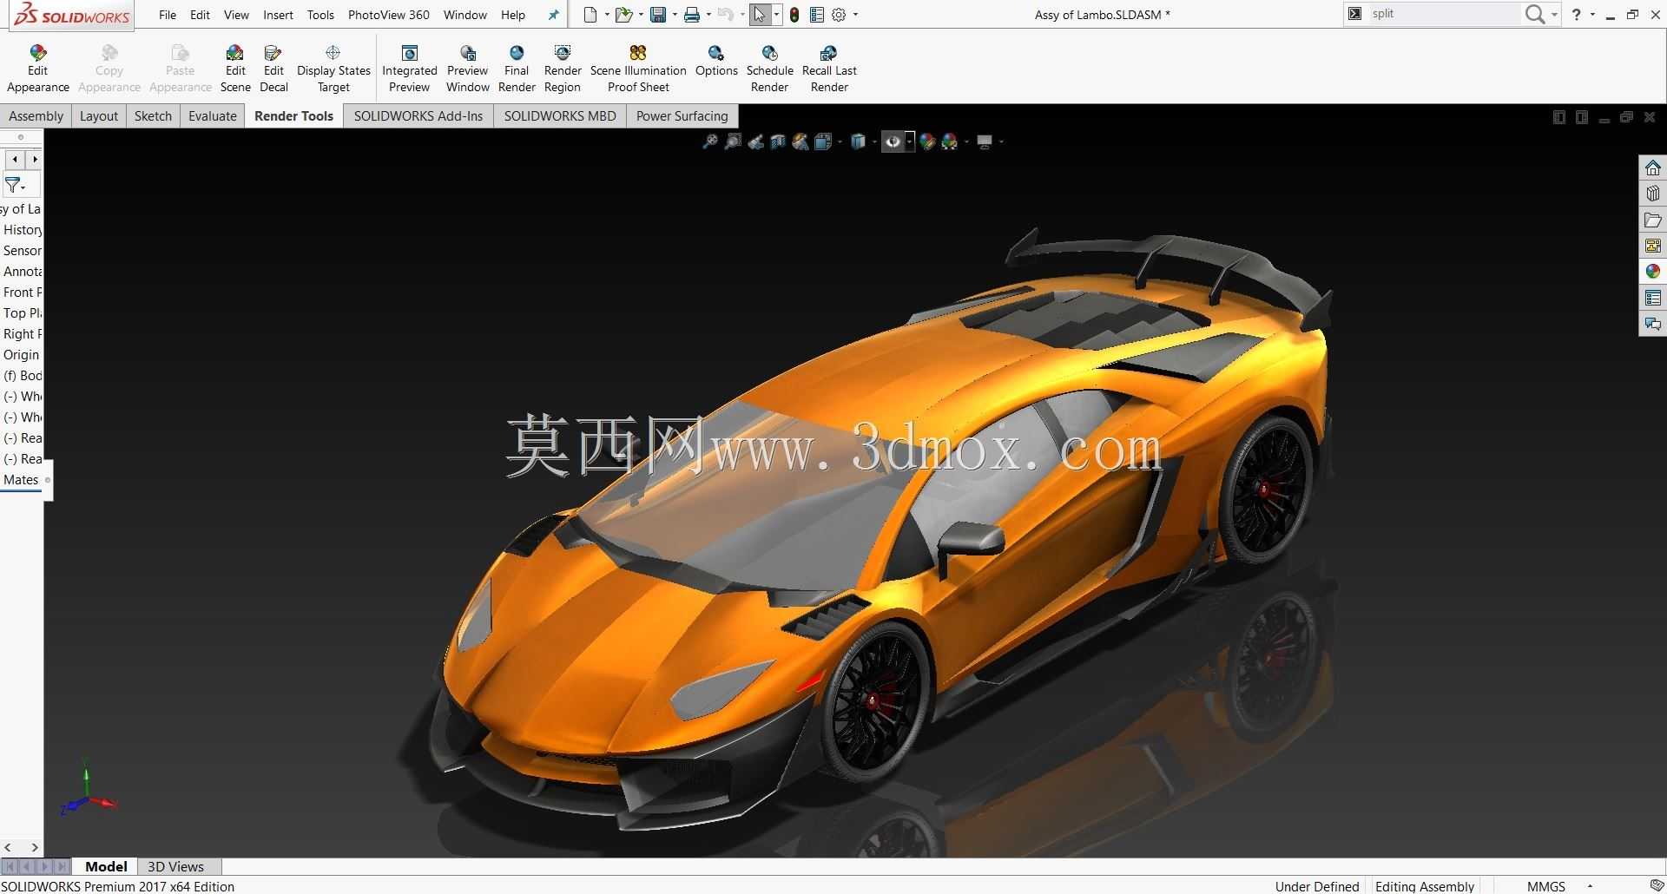Image resolution: width=1667 pixels, height=894 pixels.
Task: Click the Print icon
Action: (692, 15)
